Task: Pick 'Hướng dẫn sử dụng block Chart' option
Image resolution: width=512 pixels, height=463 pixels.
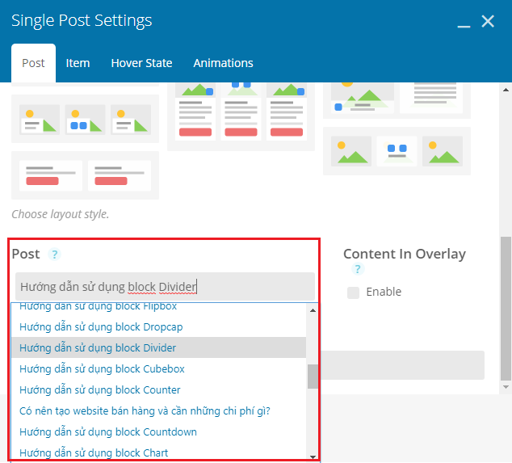Action: [x=94, y=452]
